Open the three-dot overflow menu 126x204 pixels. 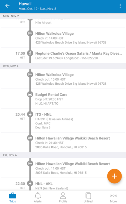[x=120, y=6]
